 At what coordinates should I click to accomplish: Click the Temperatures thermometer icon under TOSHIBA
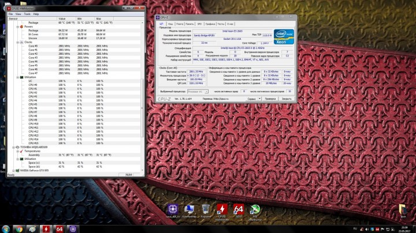tap(21, 151)
